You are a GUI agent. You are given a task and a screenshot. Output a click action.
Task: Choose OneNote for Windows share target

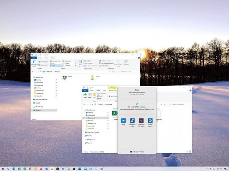pyautogui.click(x=141, y=121)
